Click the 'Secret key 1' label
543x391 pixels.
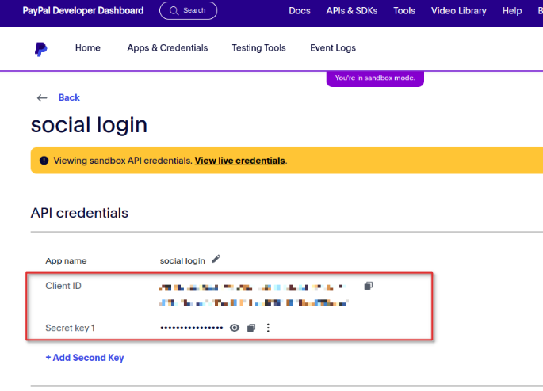70,328
